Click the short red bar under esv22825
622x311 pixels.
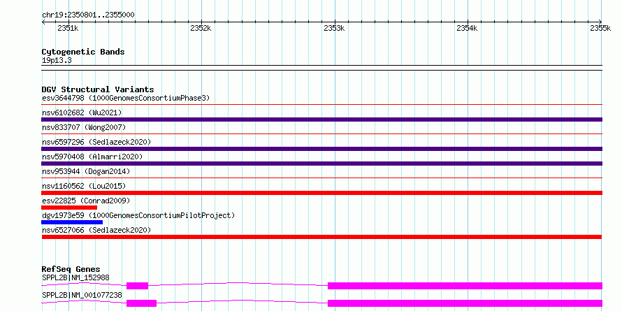[69, 208]
